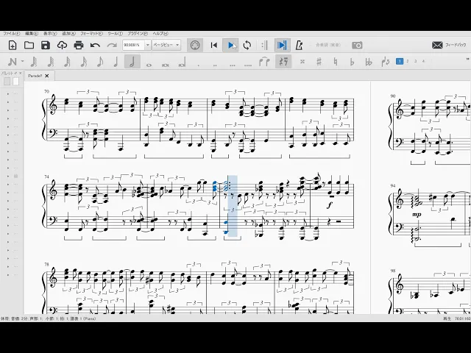
Task: Open the 表示 menu
Action: [50, 34]
